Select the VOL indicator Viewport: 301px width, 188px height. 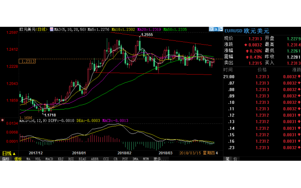click(x=38, y=159)
